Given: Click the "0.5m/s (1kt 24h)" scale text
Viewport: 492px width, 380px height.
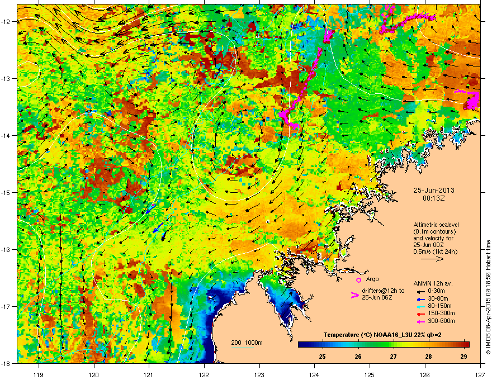Looking at the screenshot, I should tap(436, 252).
